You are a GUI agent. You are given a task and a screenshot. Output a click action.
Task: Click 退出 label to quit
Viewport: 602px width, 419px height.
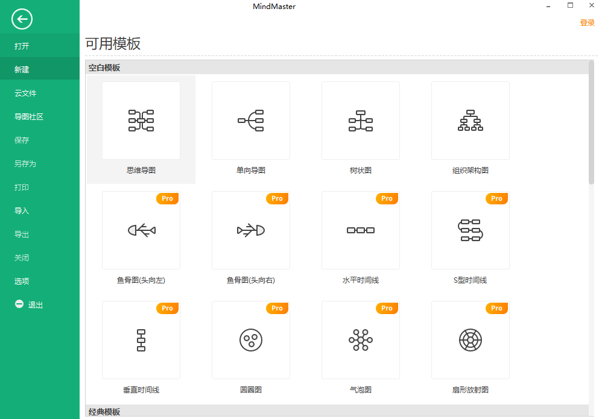(x=36, y=304)
